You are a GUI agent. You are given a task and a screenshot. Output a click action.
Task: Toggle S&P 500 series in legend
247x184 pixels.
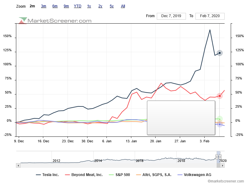pyautogui.click(x=119, y=175)
